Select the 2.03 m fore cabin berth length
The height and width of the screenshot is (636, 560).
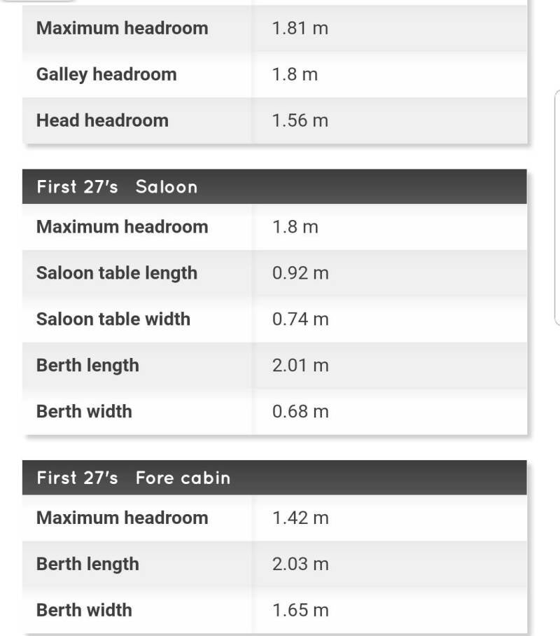coord(300,565)
